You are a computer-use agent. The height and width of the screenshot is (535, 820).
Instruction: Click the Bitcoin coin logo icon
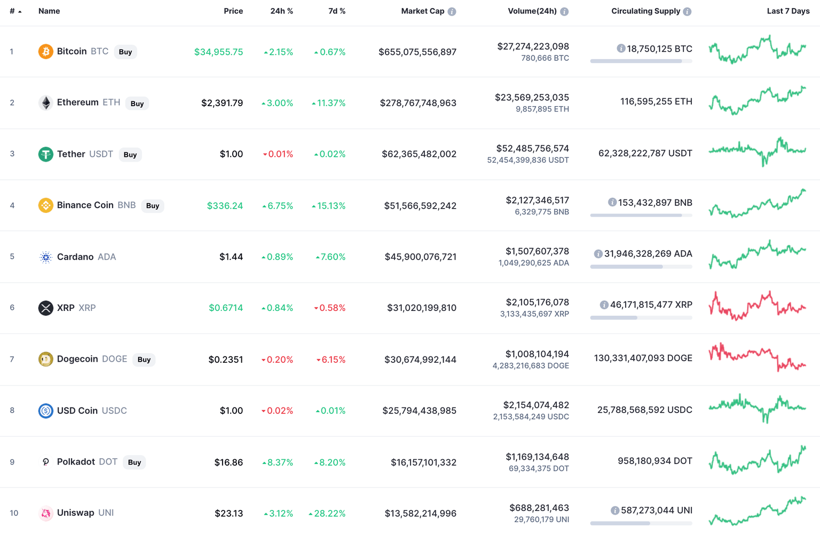(46, 52)
